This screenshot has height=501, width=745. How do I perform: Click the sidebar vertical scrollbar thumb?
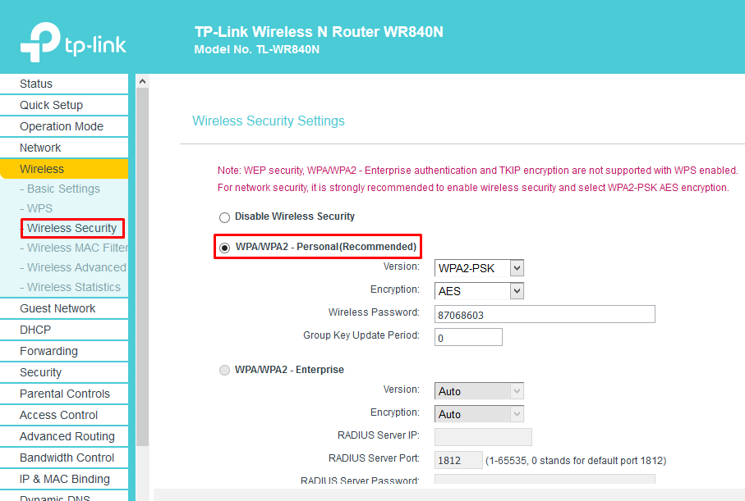pyautogui.click(x=142, y=267)
